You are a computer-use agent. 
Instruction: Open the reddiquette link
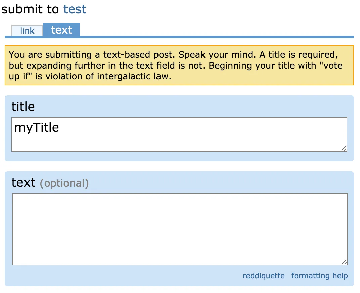coord(264,276)
